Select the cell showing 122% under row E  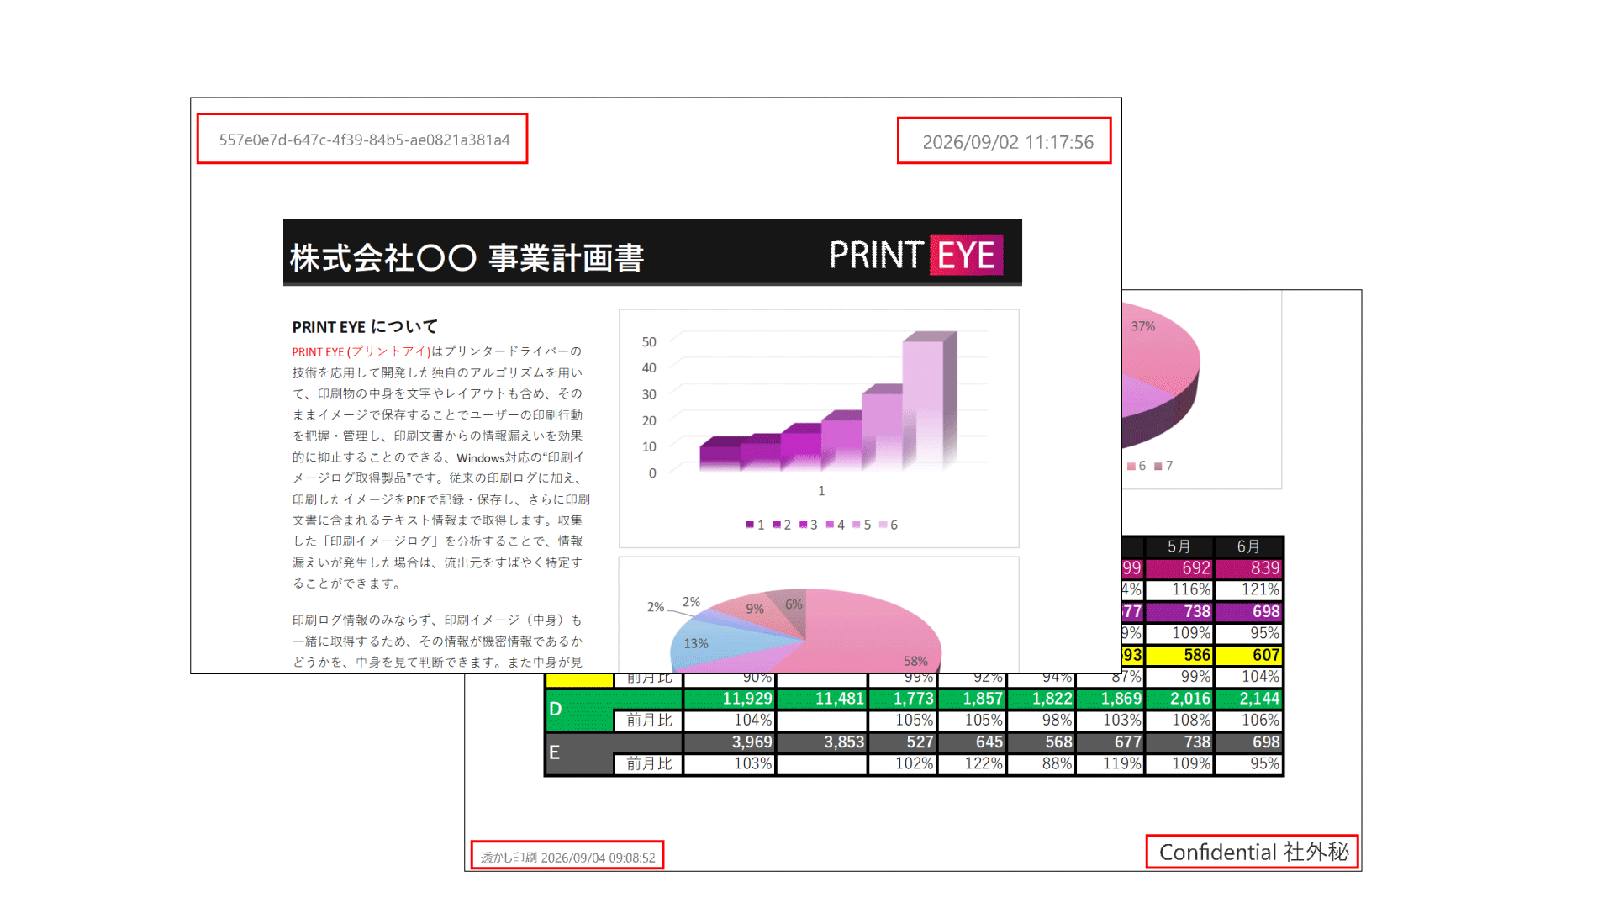pyautogui.click(x=972, y=764)
